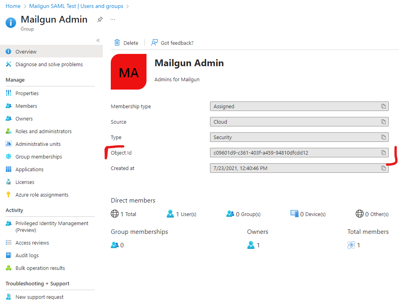The width and height of the screenshot is (399, 302).
Task: Click the Group memberships count 0
Action: click(117, 245)
